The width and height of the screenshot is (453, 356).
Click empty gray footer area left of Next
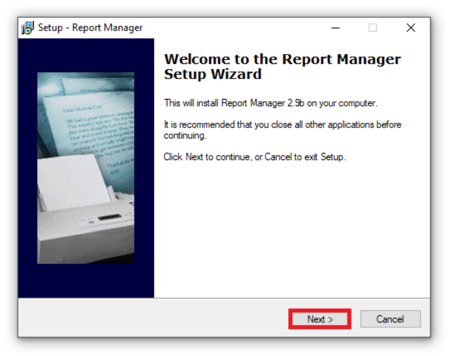click(150, 319)
